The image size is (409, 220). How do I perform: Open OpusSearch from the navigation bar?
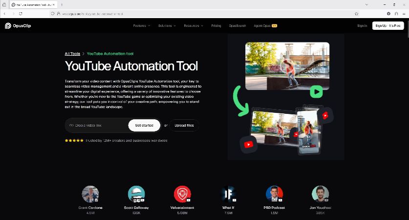(x=237, y=25)
